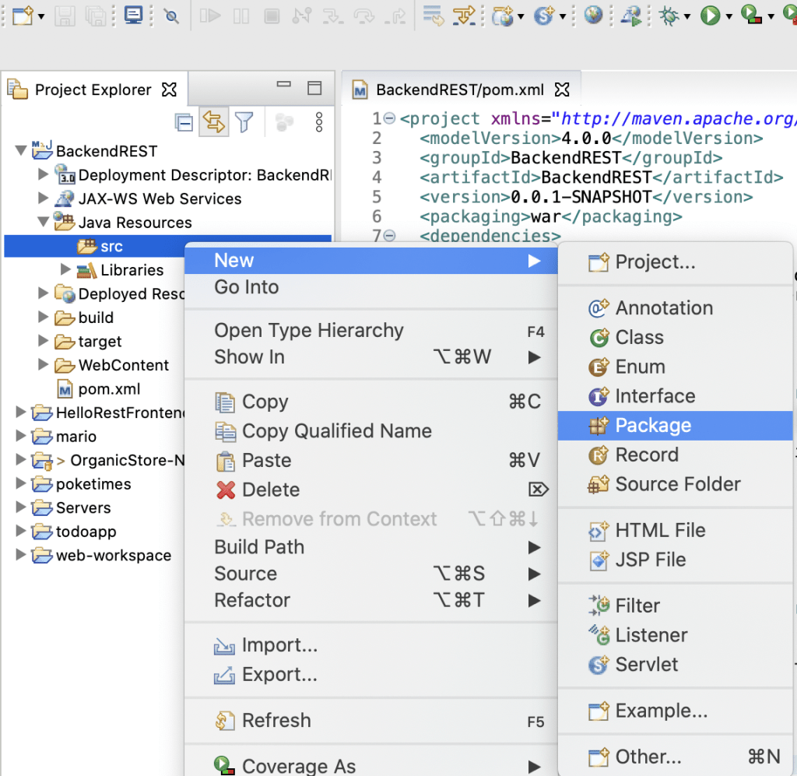Expand the Libraries node in the tree

[x=66, y=270]
